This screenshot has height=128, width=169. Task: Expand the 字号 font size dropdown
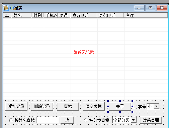pos(156,106)
